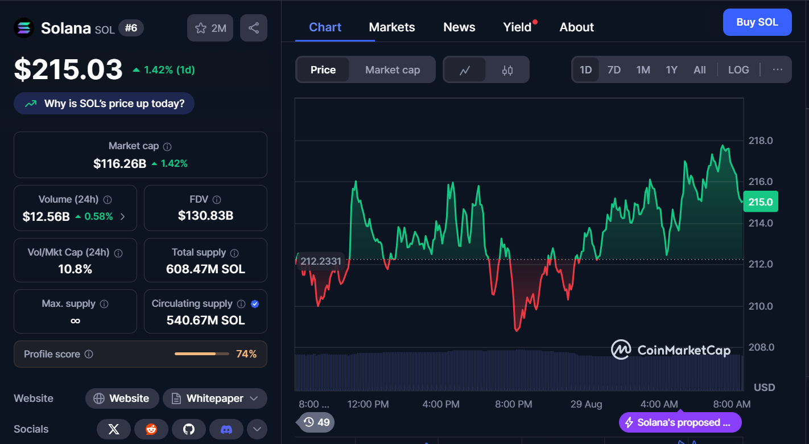
Task: Click the 10.8% Vol/Mkt Cap value
Action: tap(75, 269)
